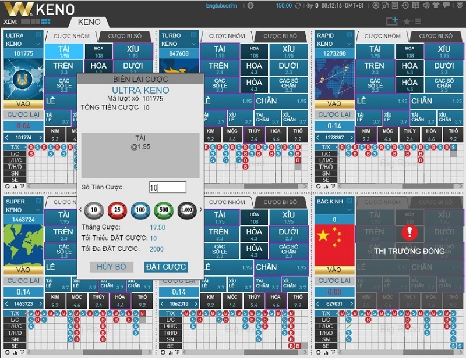Expand the Turbo Keno game dropdown

point(194,44)
